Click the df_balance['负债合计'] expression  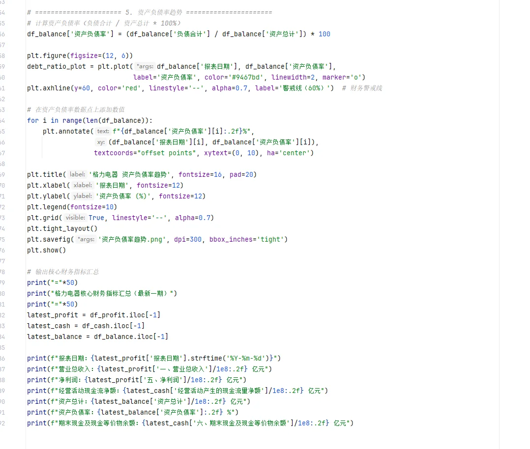(x=169, y=34)
